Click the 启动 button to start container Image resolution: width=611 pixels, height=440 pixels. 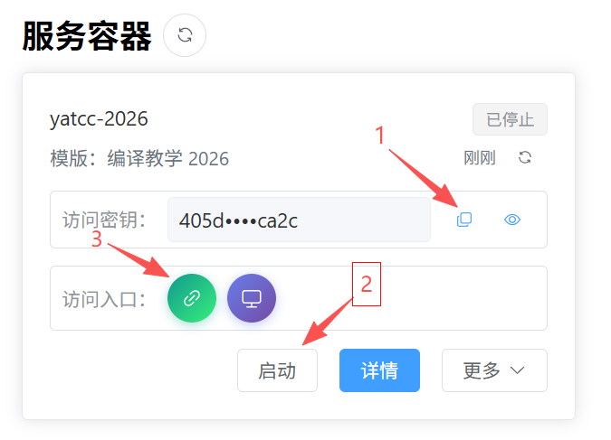pos(277,370)
